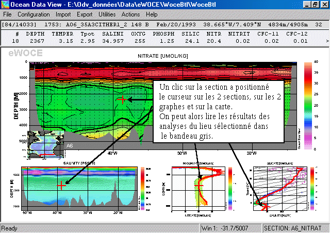Click the Ocean Data View title bar icon
330x233 pixels.
5,5
